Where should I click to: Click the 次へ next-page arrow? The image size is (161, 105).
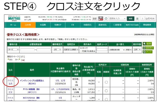(x=18, y=60)
